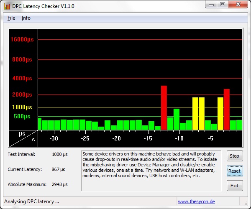The width and height of the screenshot is (251, 209).
Task: Click the Test Interval value 1000 µs
Action: [x=60, y=155]
